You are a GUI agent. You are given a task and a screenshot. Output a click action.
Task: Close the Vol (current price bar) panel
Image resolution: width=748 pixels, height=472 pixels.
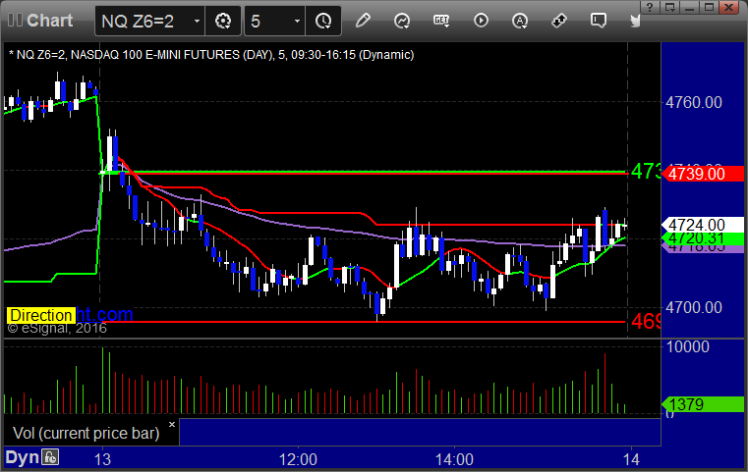[172, 424]
